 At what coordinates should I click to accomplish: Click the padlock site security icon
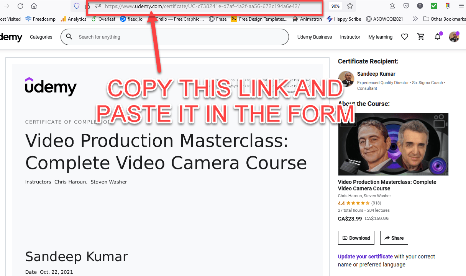tap(87, 6)
